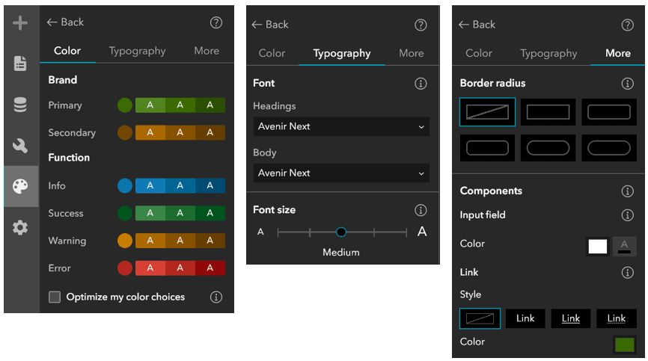This screenshot has height=361, width=648.
Task: Enable Optimize my color choices checkbox
Action: point(55,297)
